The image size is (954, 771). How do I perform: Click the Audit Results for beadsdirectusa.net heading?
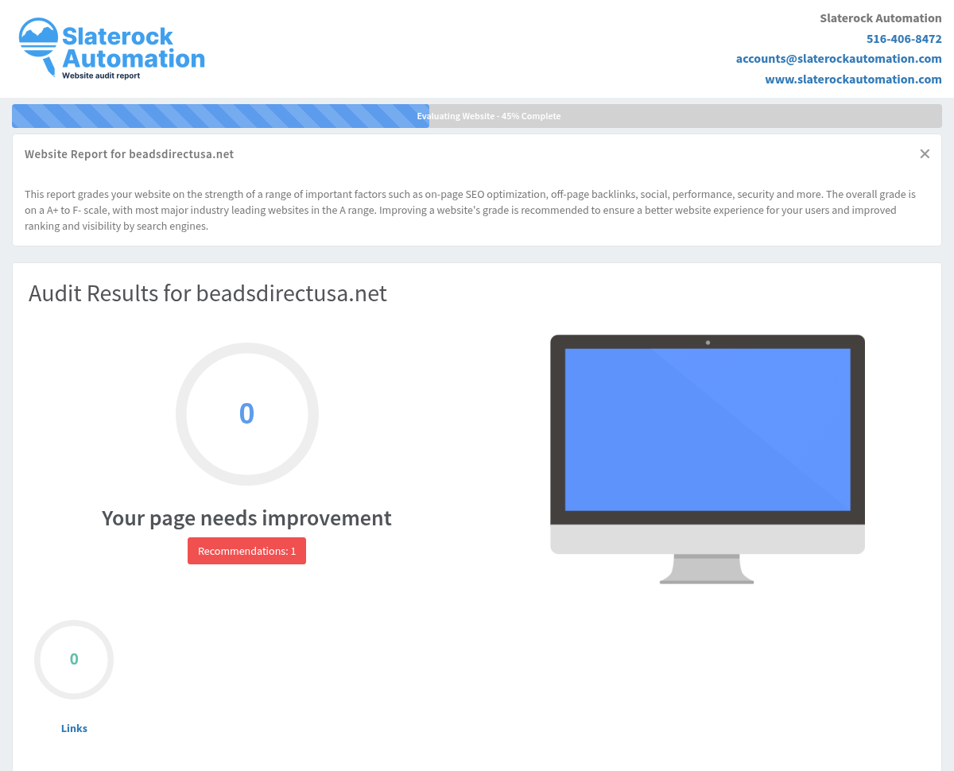point(207,293)
